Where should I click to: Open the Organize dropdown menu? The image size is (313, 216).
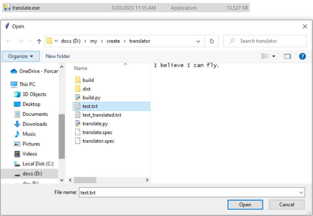tap(21, 56)
